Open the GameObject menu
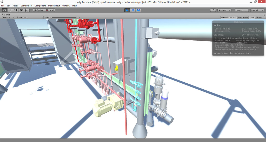Viewport: 266px width, 142px height. tap(26, 6)
